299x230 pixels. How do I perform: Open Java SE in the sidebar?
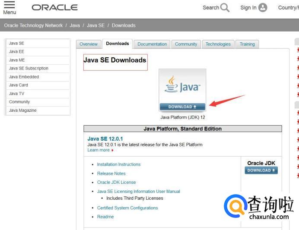[38, 44]
